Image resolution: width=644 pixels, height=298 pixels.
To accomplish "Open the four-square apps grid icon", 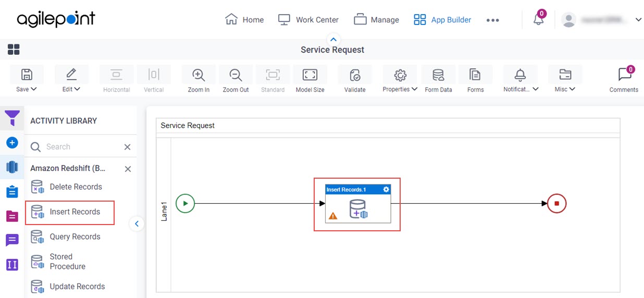I will click(14, 49).
